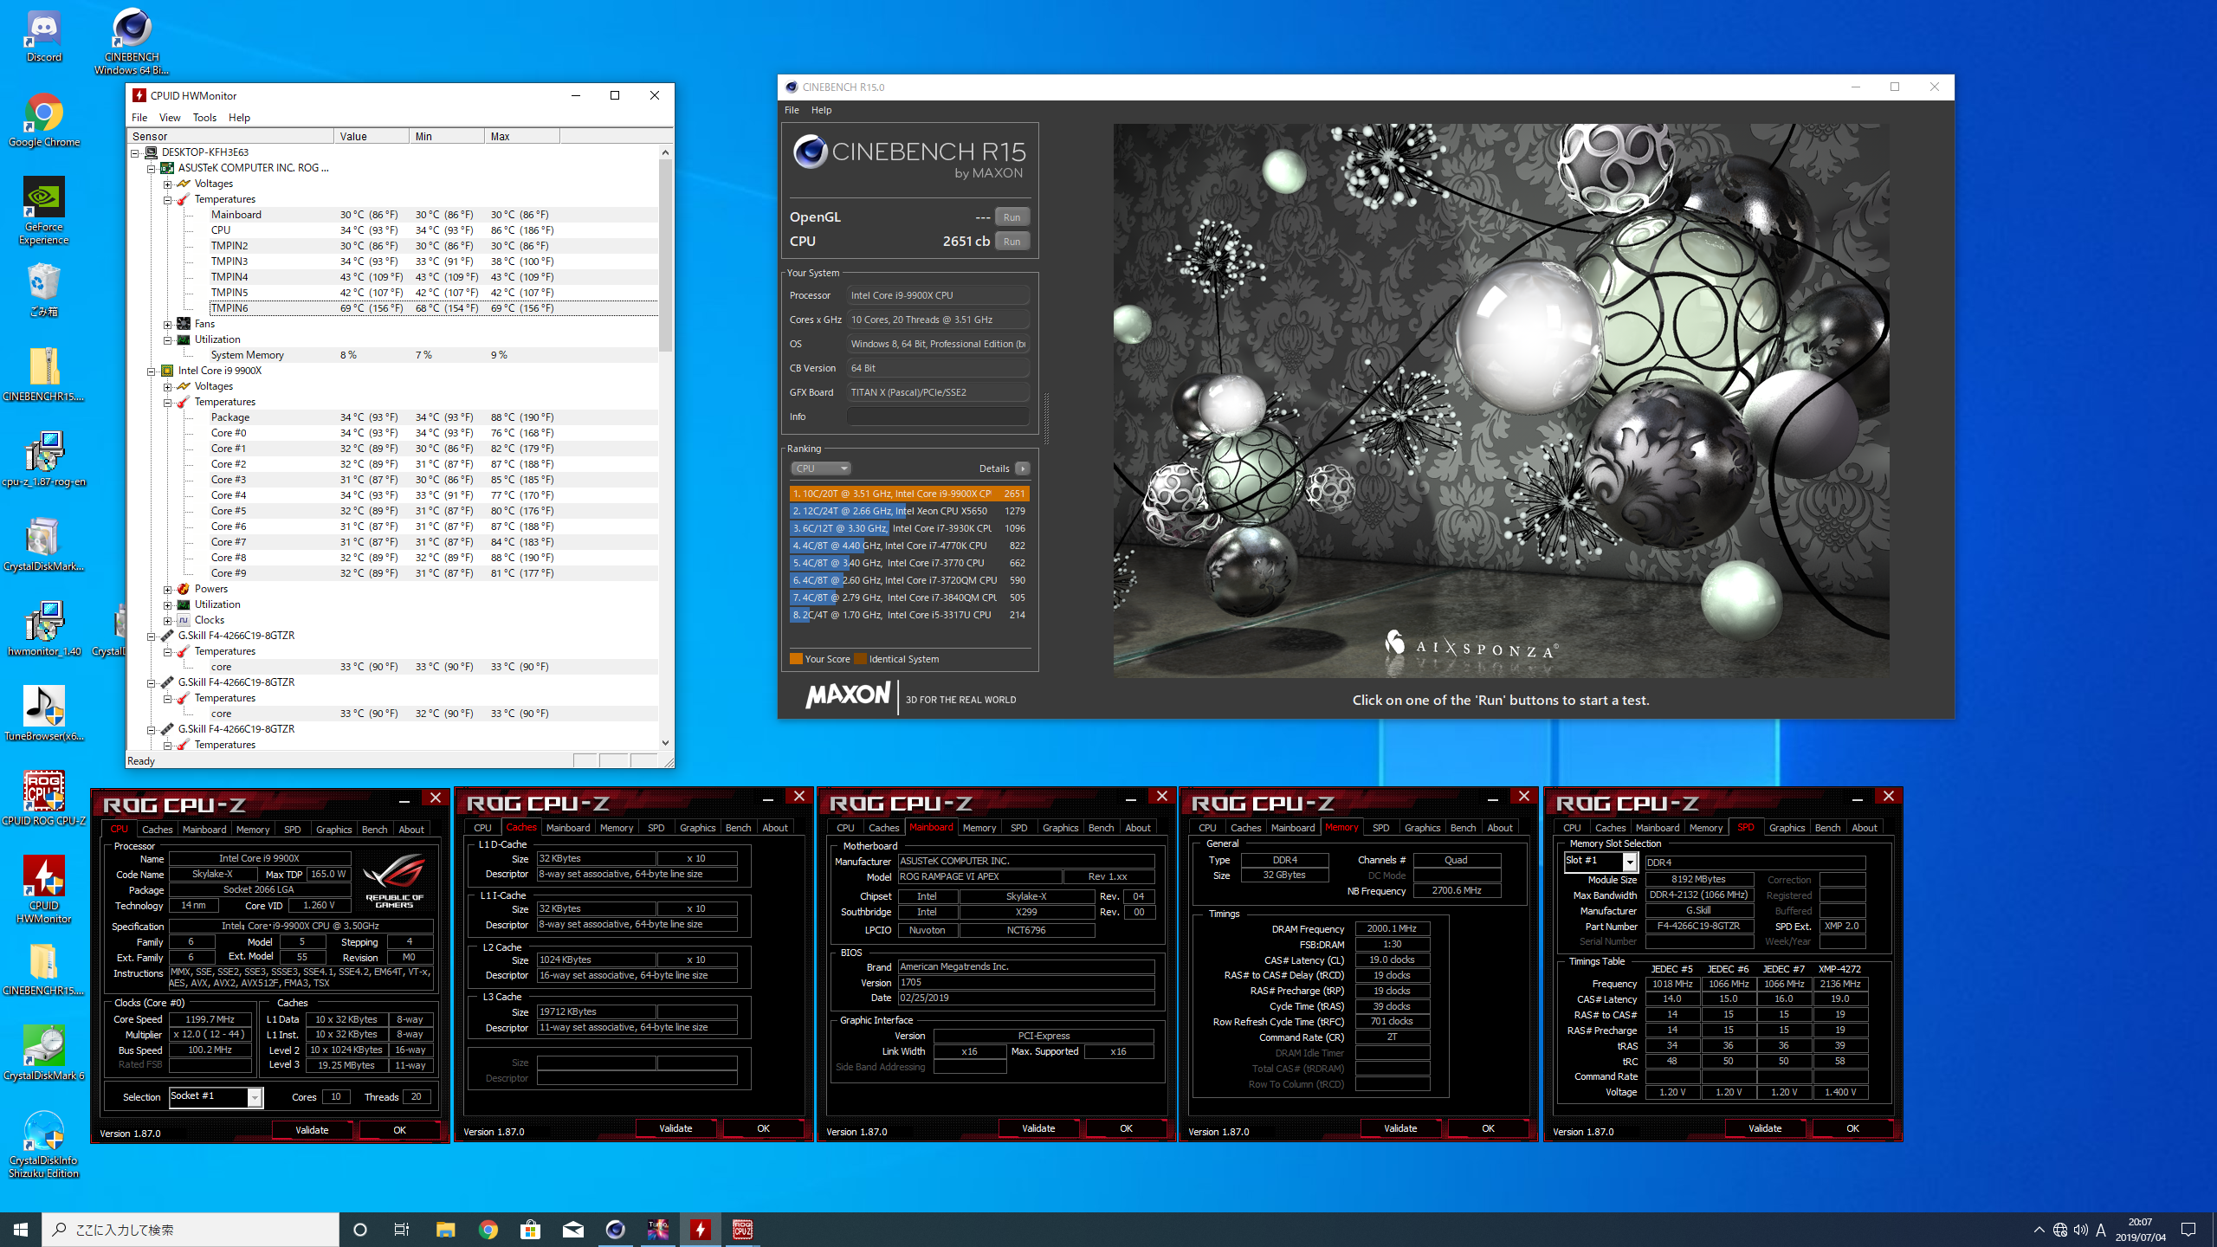Select the Intel Xeon X5650 ranking entry

(x=908, y=511)
